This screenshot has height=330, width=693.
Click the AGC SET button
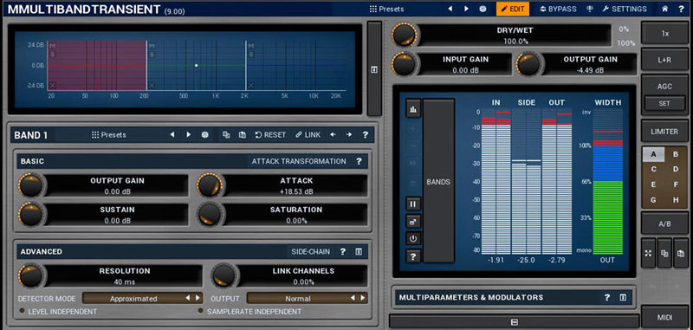pyautogui.click(x=664, y=103)
